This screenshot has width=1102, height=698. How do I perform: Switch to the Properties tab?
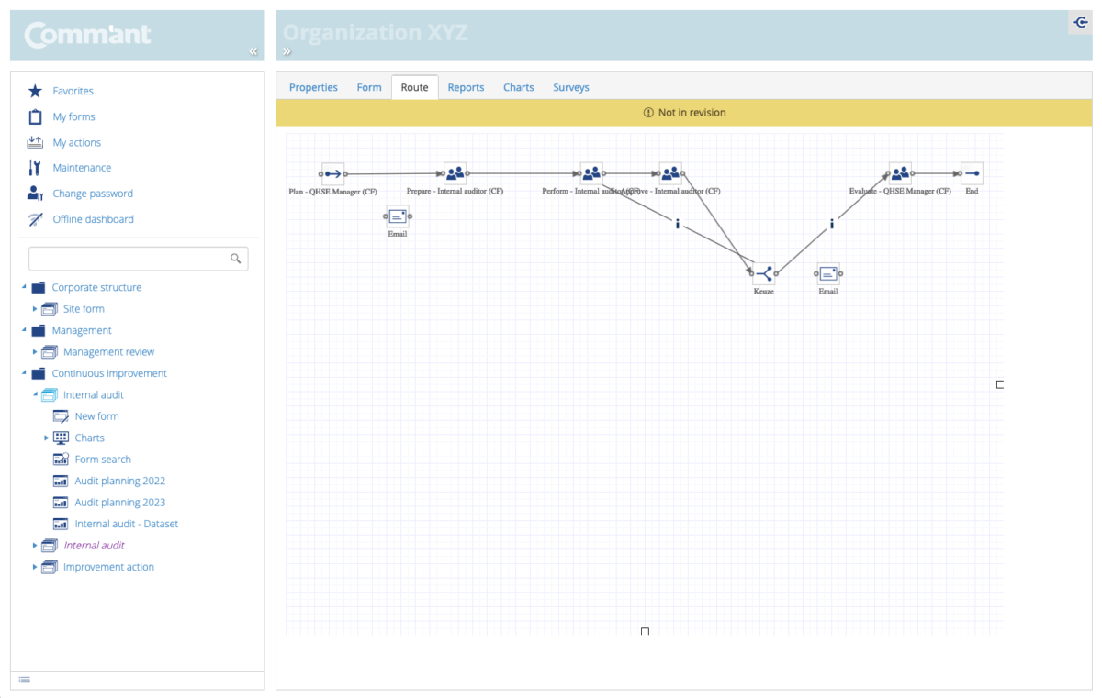click(x=313, y=87)
